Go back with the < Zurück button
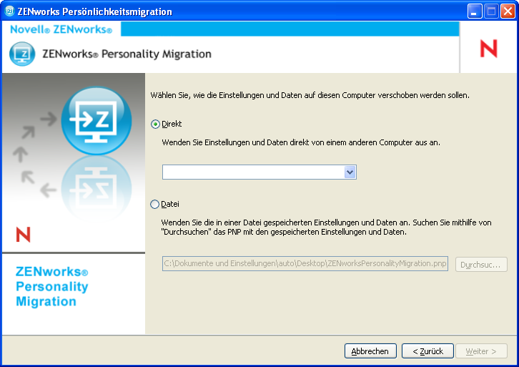The image size is (519, 367). coord(427,351)
